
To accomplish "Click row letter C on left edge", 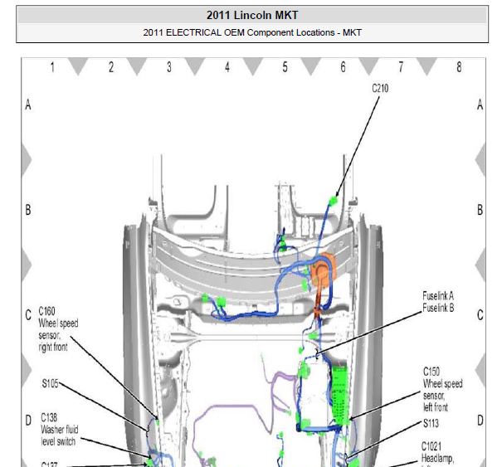I will point(28,315).
